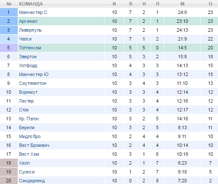The height and width of the screenshot is (184, 218).
Task: Open the Арсенал team link
Action: point(28,21)
